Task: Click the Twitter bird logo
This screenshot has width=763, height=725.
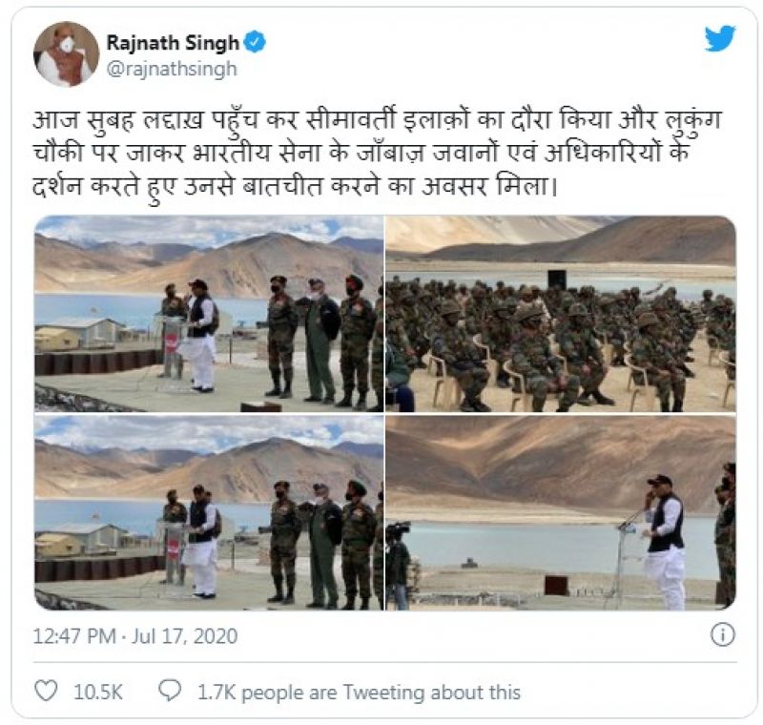Action: pos(720,38)
